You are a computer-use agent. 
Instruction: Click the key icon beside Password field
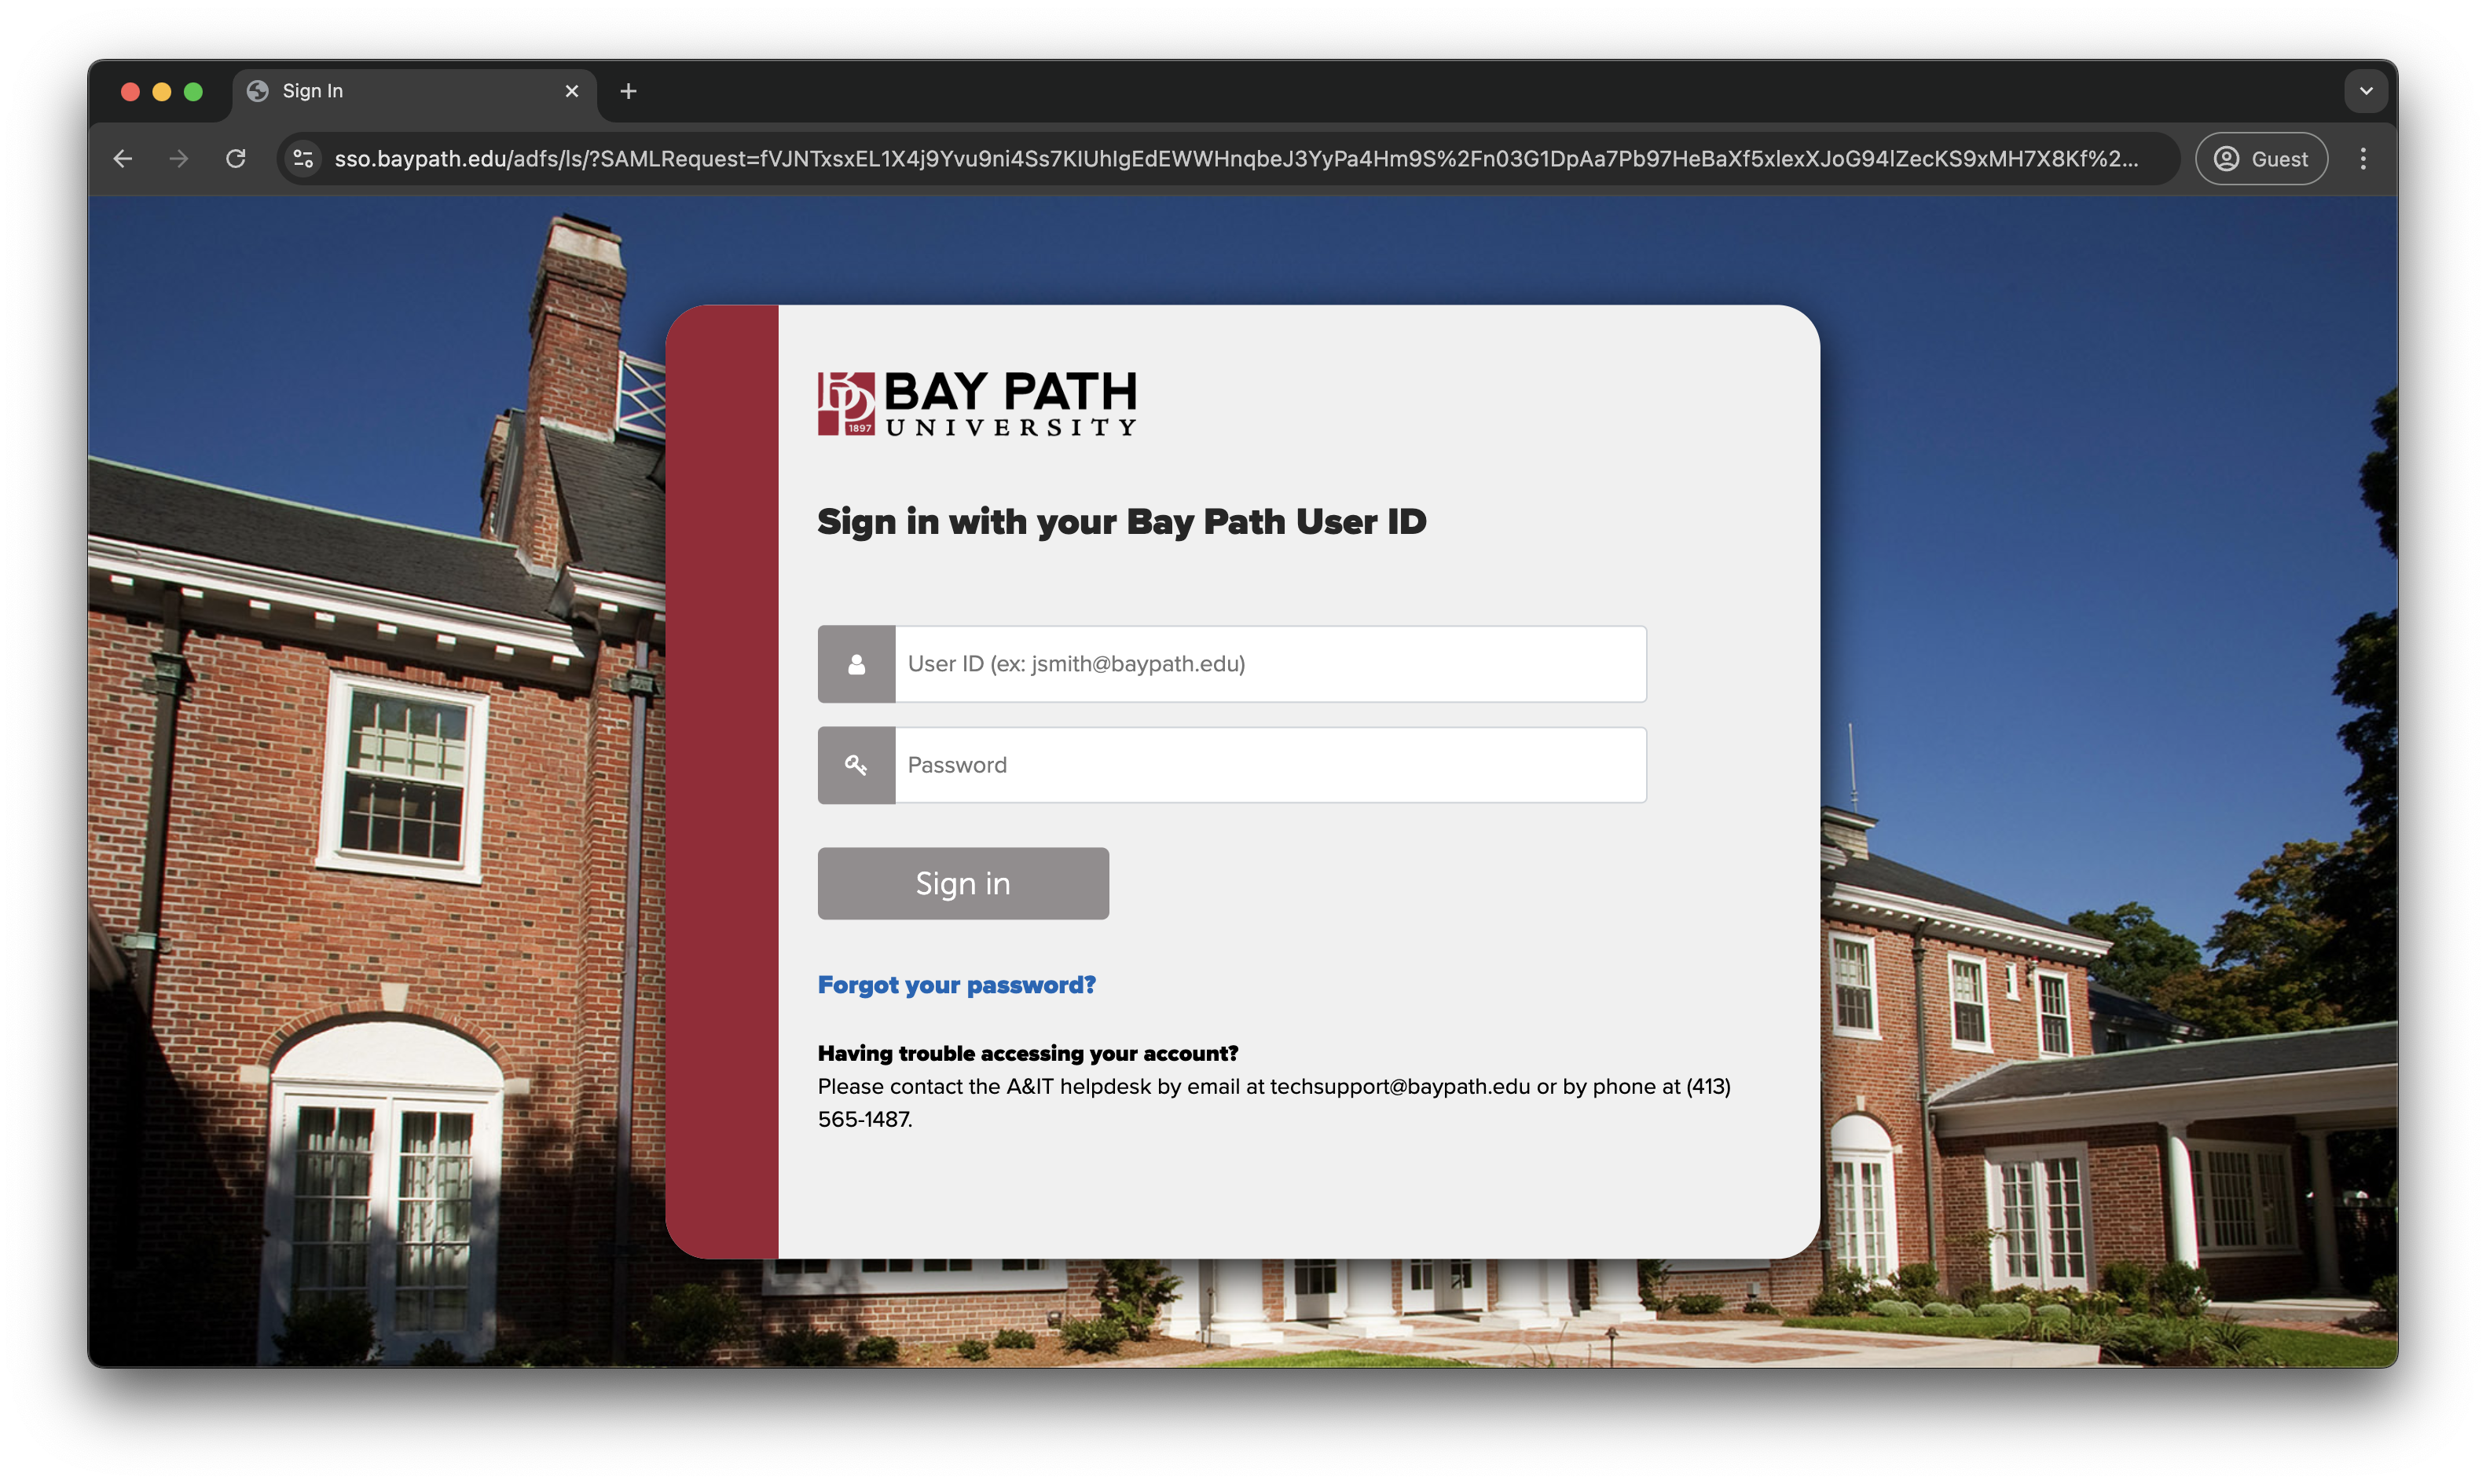856,765
